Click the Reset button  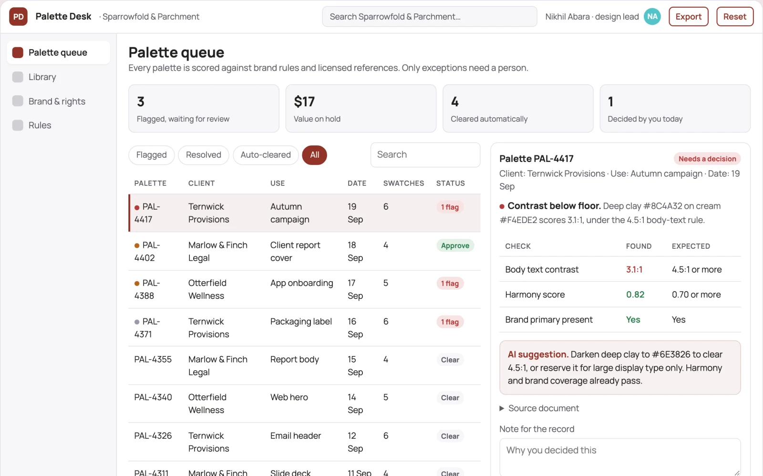tap(734, 17)
